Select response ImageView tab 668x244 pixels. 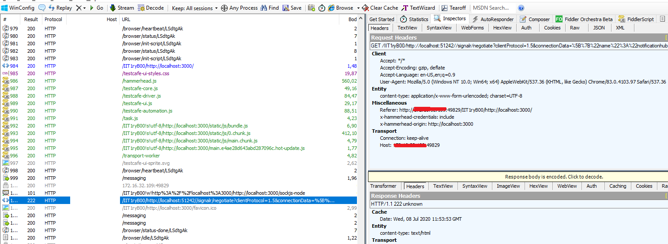point(508,186)
